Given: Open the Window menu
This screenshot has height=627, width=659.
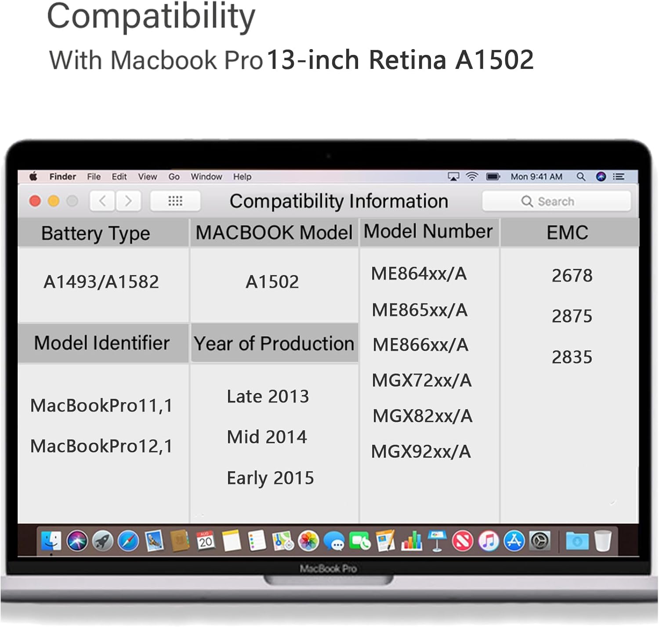Looking at the screenshot, I should coord(206,177).
